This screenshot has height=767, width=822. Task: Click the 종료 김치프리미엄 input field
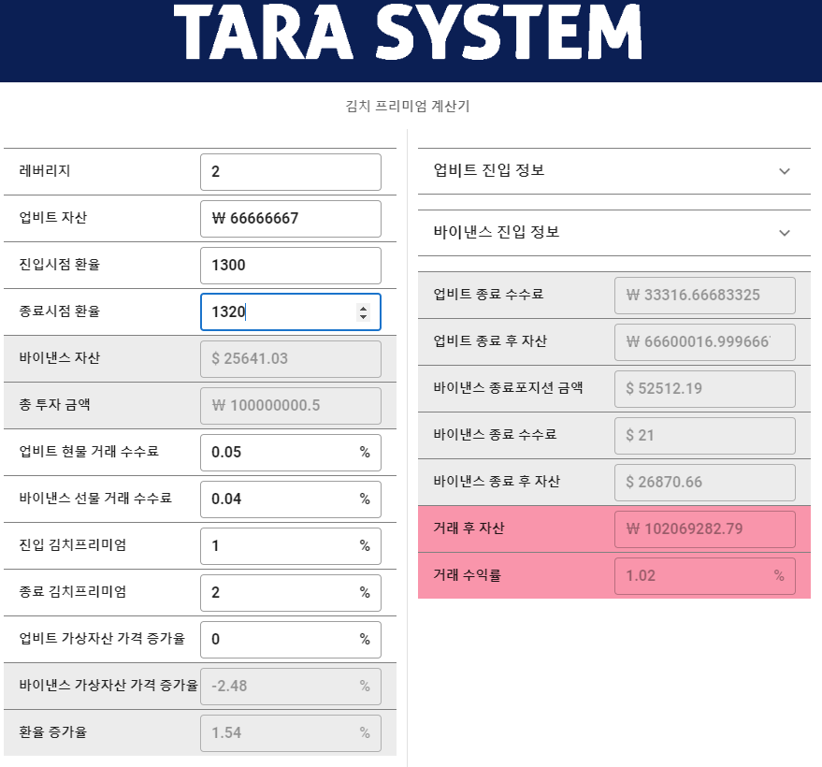291,592
